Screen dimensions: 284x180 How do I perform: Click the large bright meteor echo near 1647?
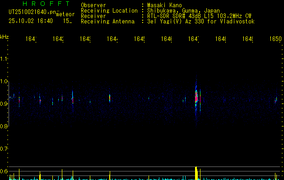point(196,97)
